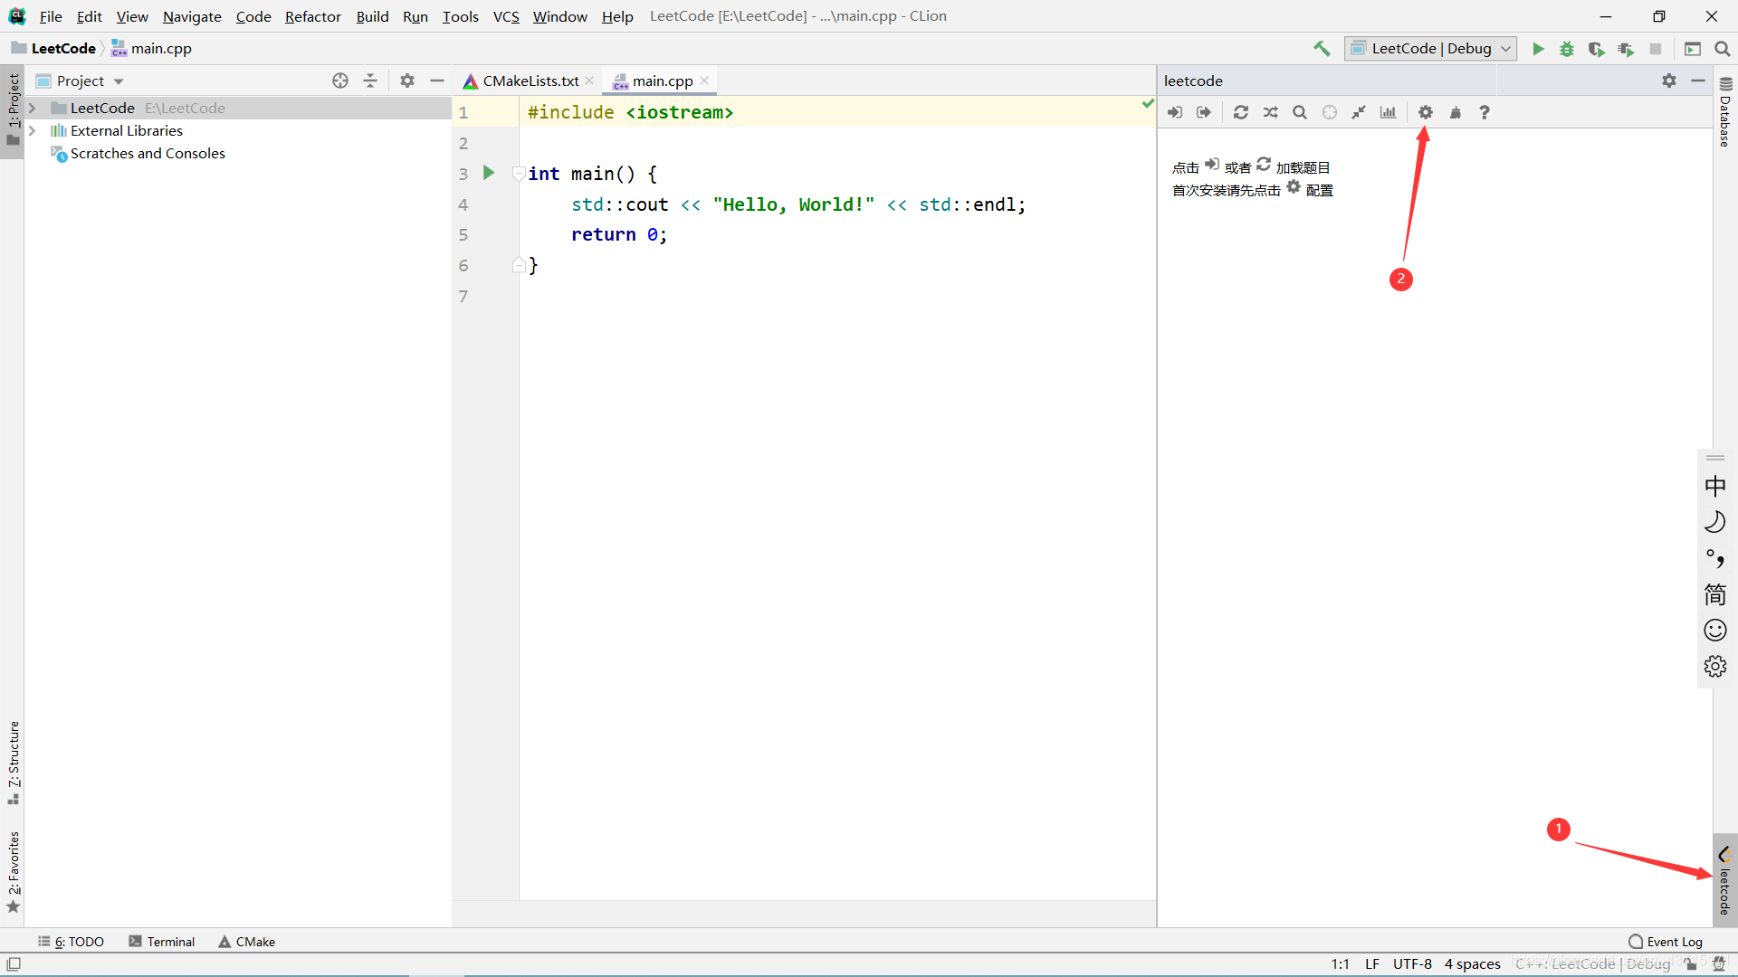Start debugging with the bug icon
The height and width of the screenshot is (977, 1738).
[x=1567, y=49]
